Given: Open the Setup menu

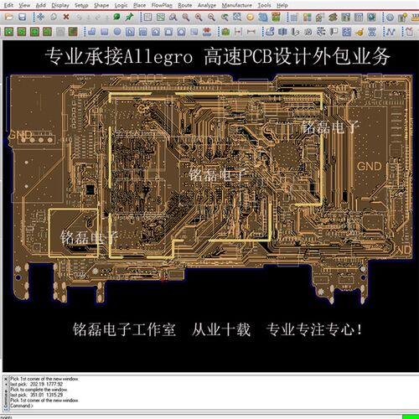Looking at the screenshot, I should click(81, 5).
